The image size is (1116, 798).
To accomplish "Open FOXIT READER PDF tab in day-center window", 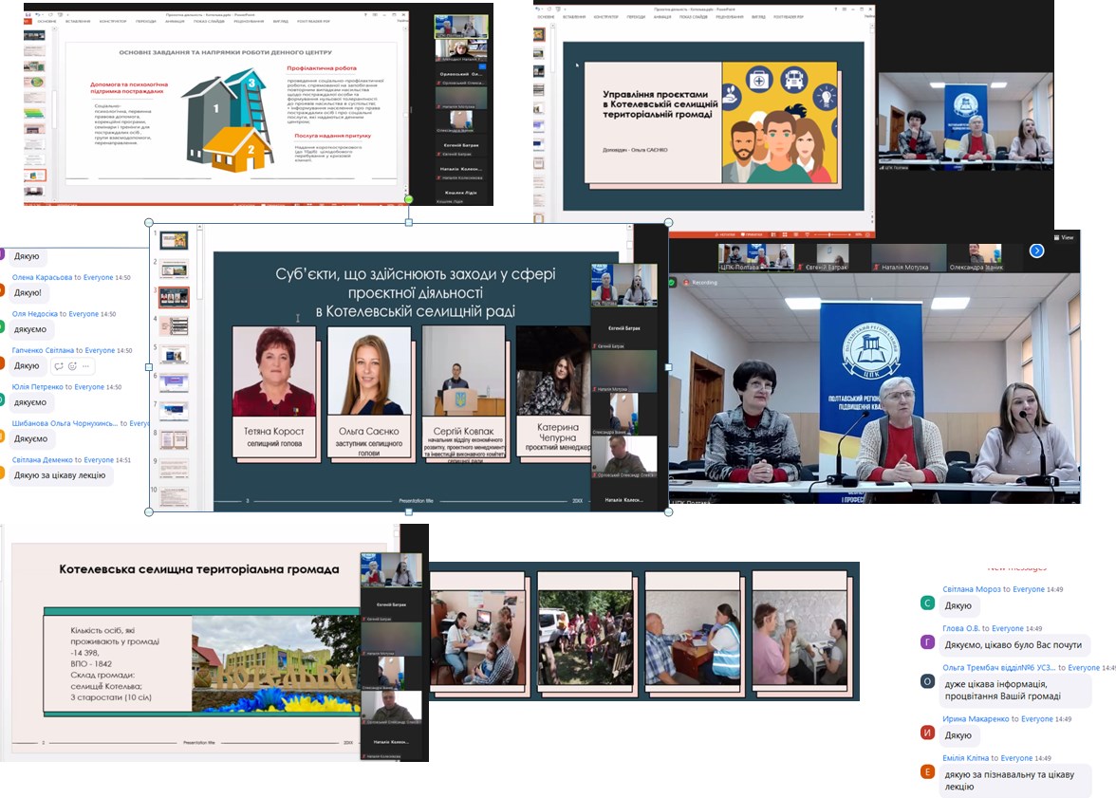I will [313, 22].
